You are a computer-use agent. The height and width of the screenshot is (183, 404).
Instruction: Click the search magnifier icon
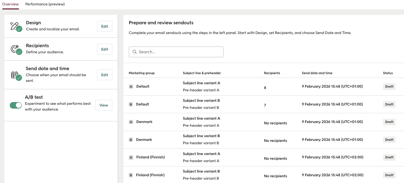[x=135, y=52]
